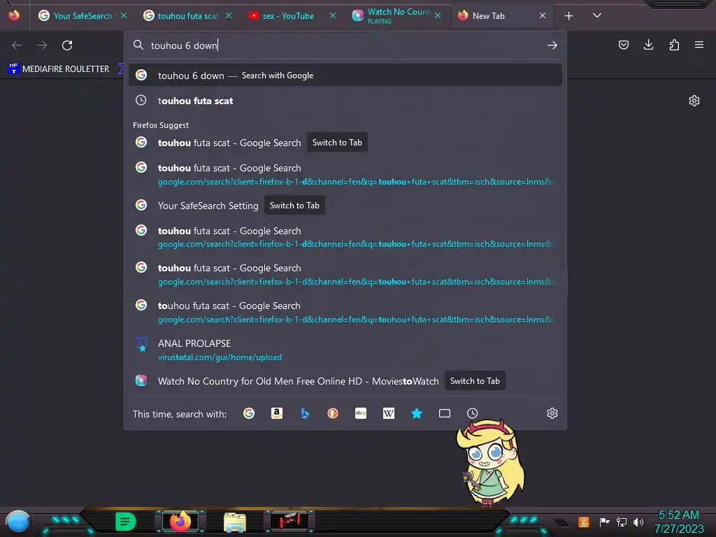This screenshot has height=537, width=716.
Task: Open the network tray icon
Action: tap(622, 522)
